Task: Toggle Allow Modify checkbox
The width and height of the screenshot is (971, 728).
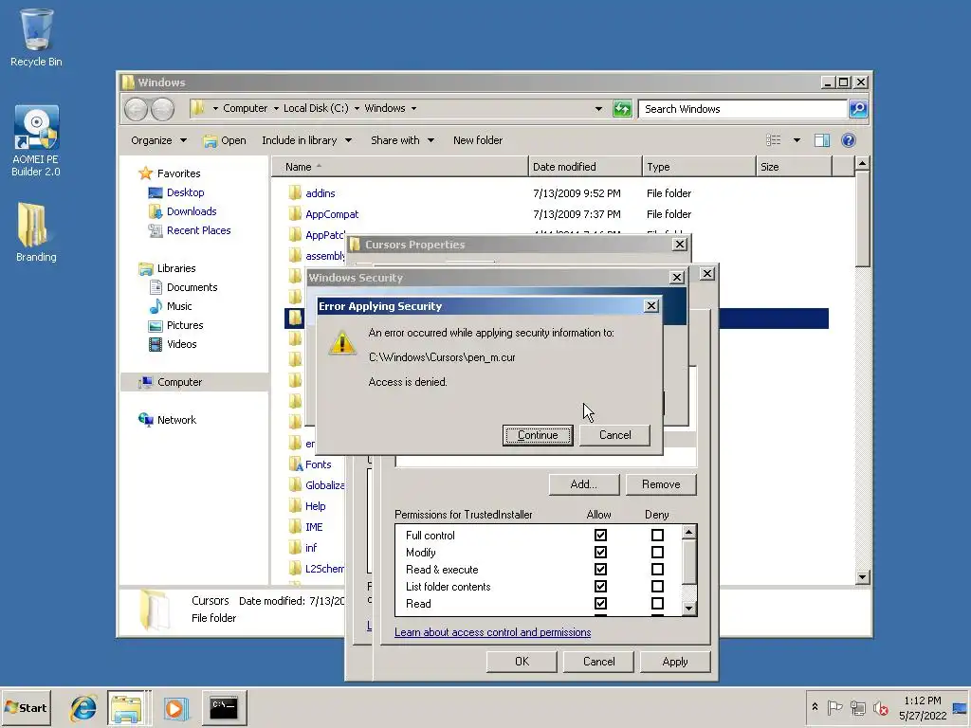Action: point(600,553)
